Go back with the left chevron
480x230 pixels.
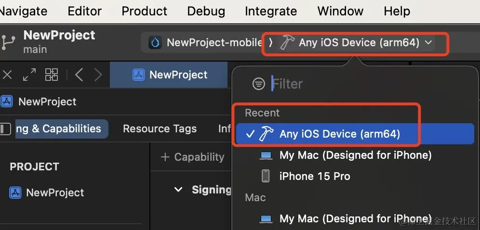[79, 75]
